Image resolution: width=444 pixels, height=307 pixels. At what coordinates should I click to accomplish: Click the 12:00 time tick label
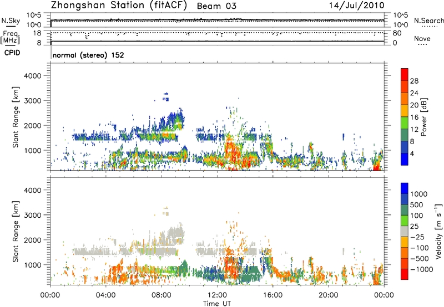click(217, 295)
